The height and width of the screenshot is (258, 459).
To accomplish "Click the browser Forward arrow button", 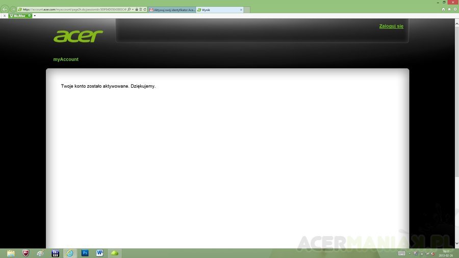I will (x=13, y=10).
